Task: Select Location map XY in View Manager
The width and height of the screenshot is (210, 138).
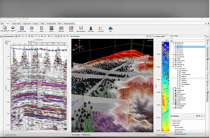Action: pyautogui.click(x=180, y=130)
